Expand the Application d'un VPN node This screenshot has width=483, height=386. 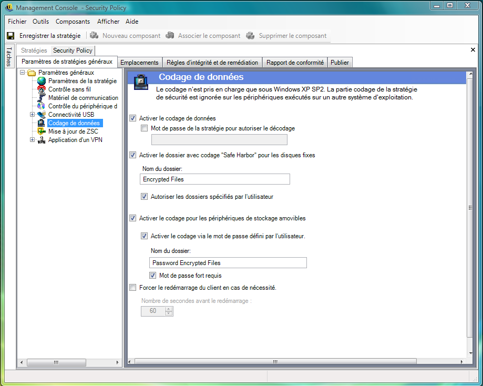pyautogui.click(x=33, y=140)
